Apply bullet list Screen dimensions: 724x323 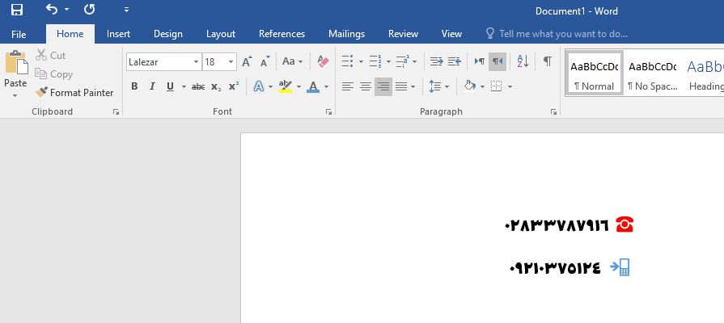pyautogui.click(x=347, y=61)
